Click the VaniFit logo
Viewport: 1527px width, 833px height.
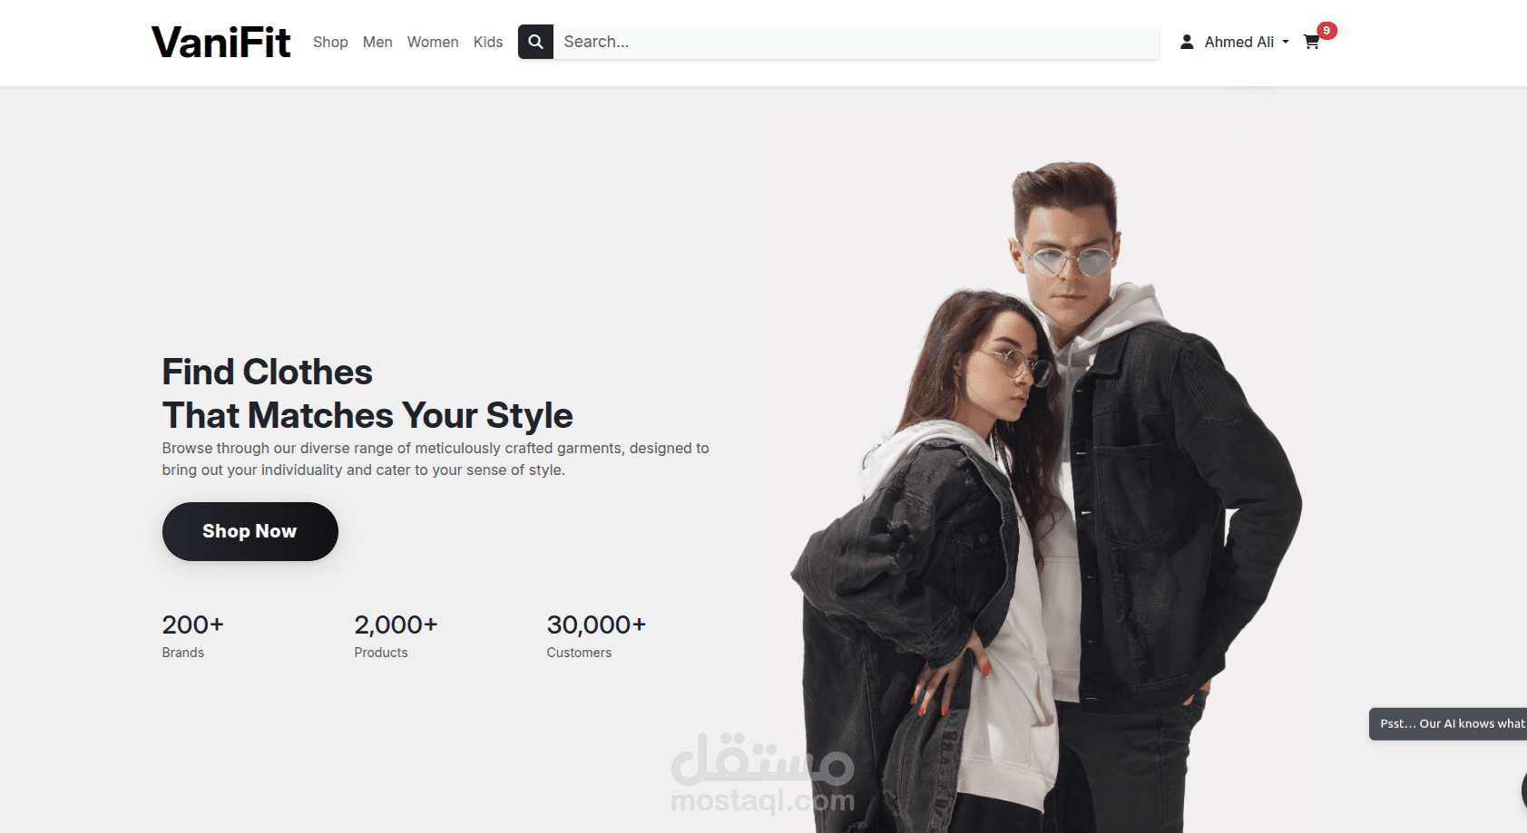[x=220, y=43]
